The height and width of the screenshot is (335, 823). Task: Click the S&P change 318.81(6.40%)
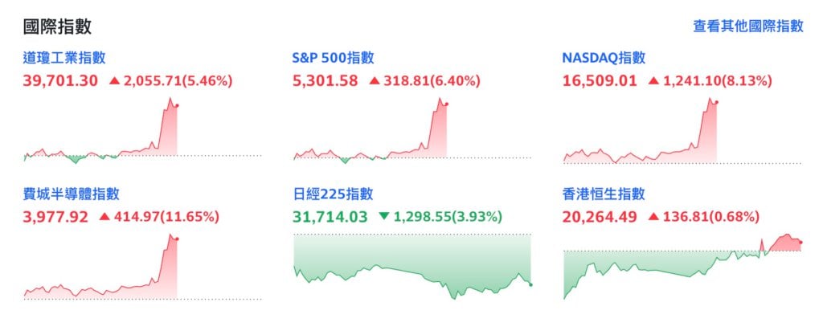[431, 80]
